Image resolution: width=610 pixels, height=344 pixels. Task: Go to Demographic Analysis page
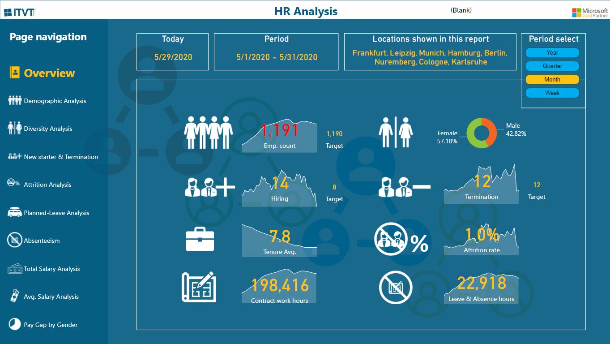[x=55, y=101]
